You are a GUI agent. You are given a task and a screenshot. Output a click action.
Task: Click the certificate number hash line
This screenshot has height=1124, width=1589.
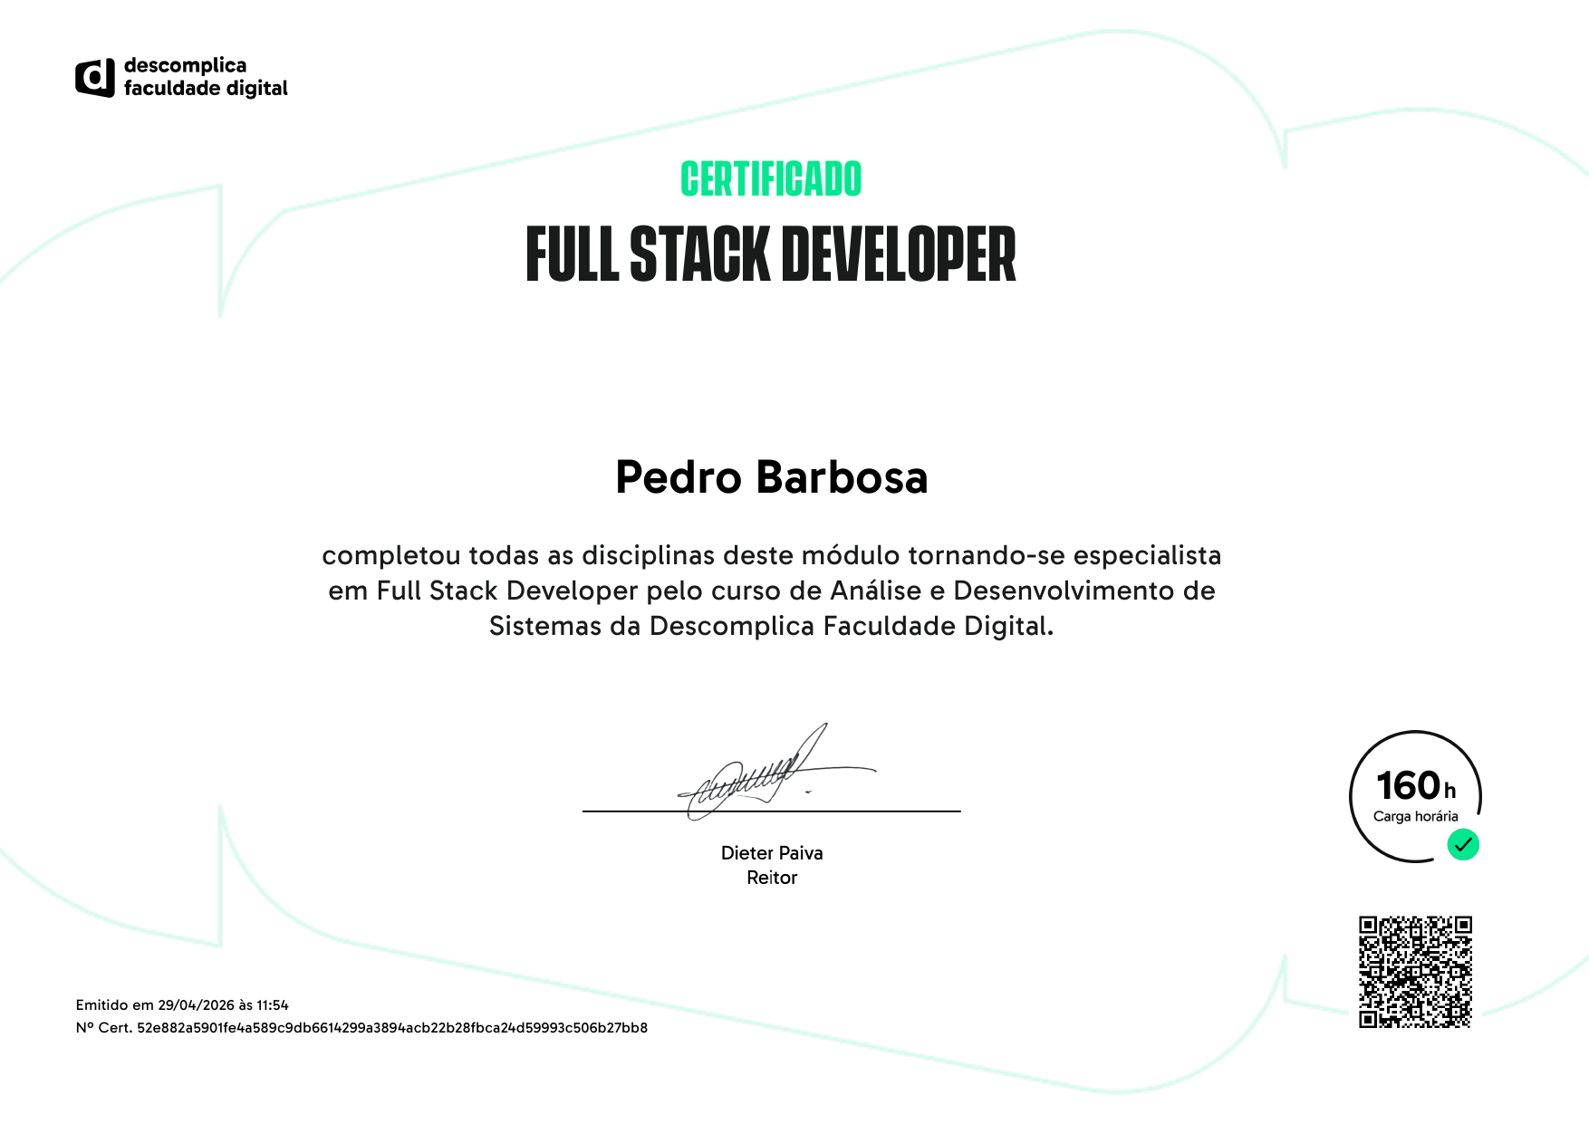[361, 1028]
